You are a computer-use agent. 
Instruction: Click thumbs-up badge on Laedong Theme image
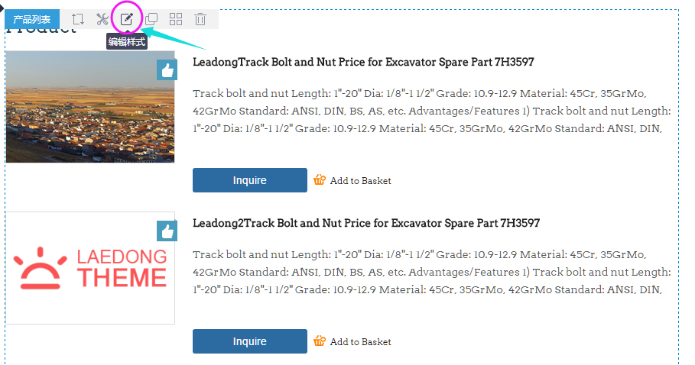pos(167,231)
